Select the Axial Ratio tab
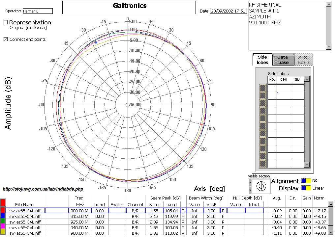This screenshot has width=335, height=238. (x=304, y=60)
